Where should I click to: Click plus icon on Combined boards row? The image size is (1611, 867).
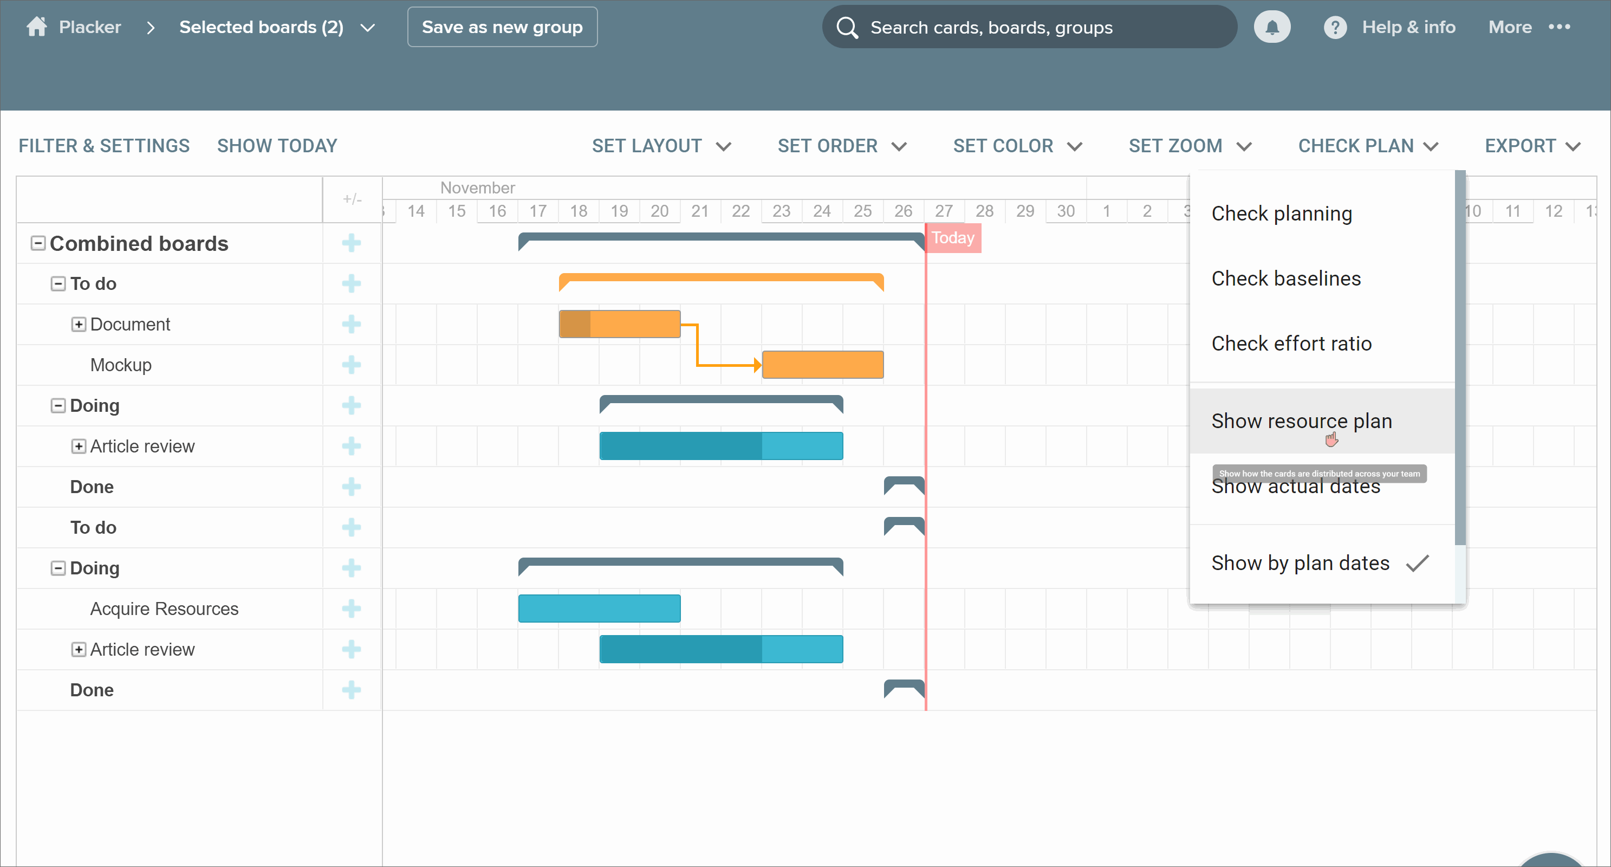pos(352,243)
